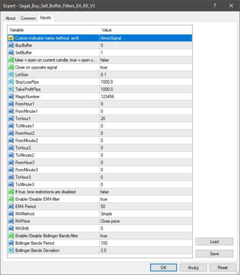Click the string icon beside Custom indicator name
Image resolution: width=240 pixels, height=275 pixels.
tap(11, 38)
